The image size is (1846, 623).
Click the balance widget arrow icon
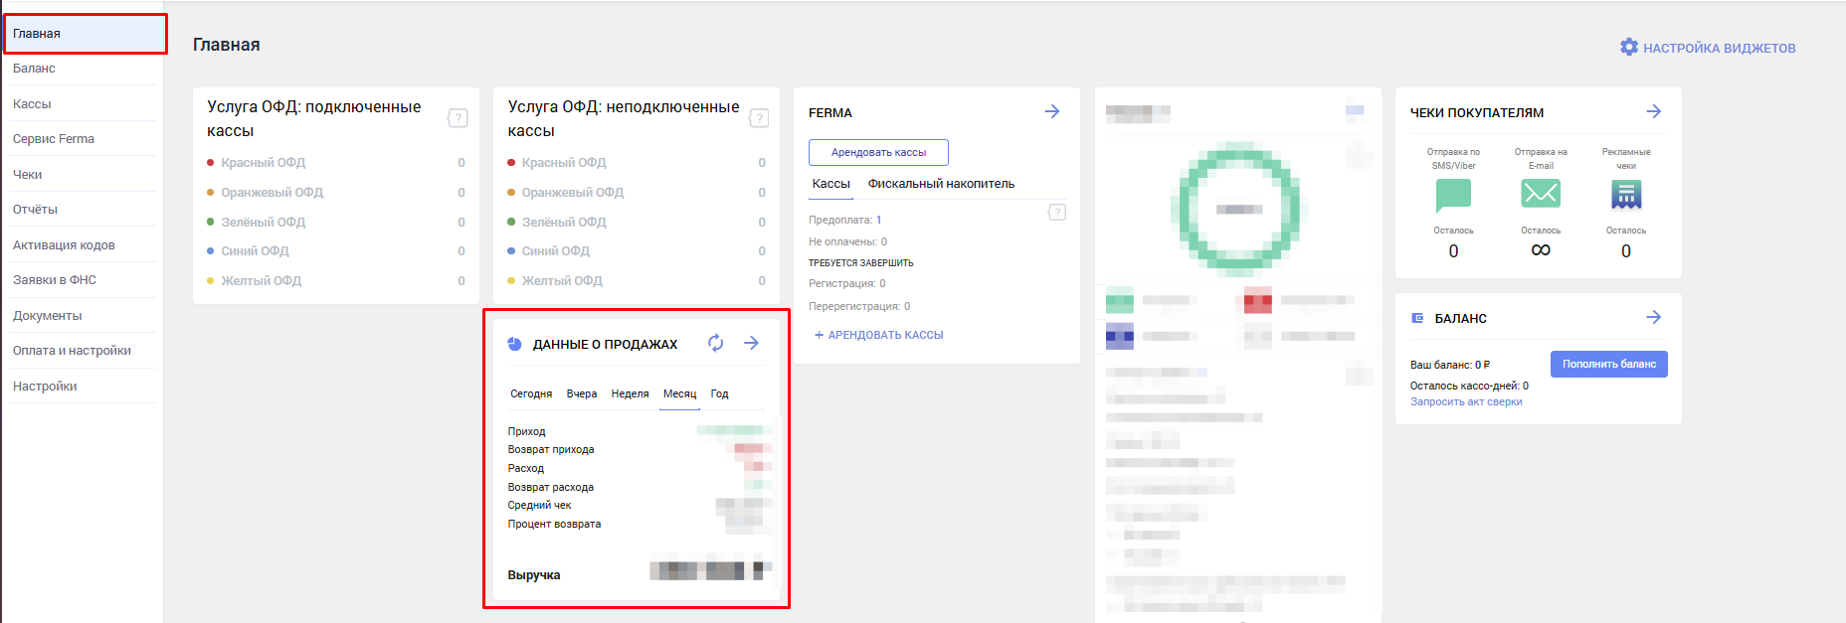pyautogui.click(x=1653, y=317)
